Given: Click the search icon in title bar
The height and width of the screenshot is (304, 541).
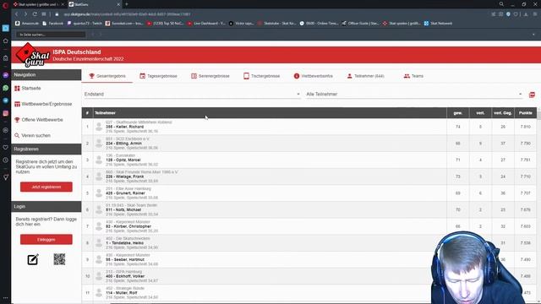Looking at the screenshot, I should [x=501, y=4].
